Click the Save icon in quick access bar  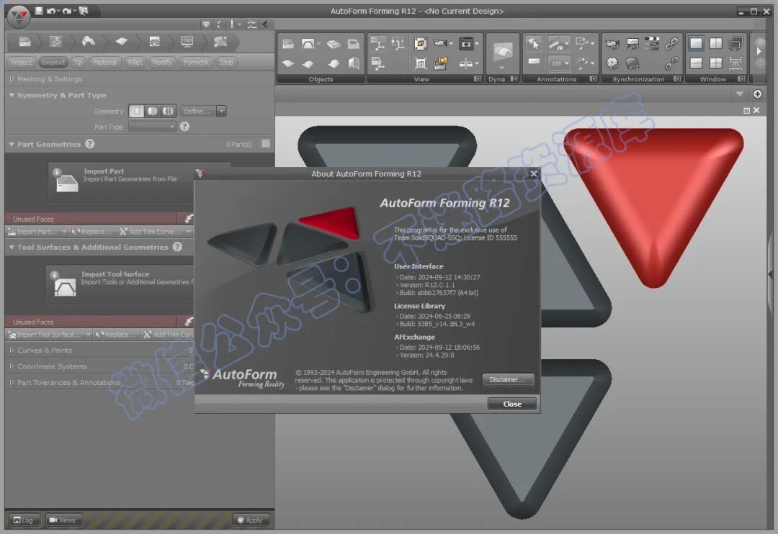(39, 10)
